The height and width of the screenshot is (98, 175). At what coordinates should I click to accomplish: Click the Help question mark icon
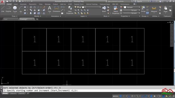(x=160, y=1)
